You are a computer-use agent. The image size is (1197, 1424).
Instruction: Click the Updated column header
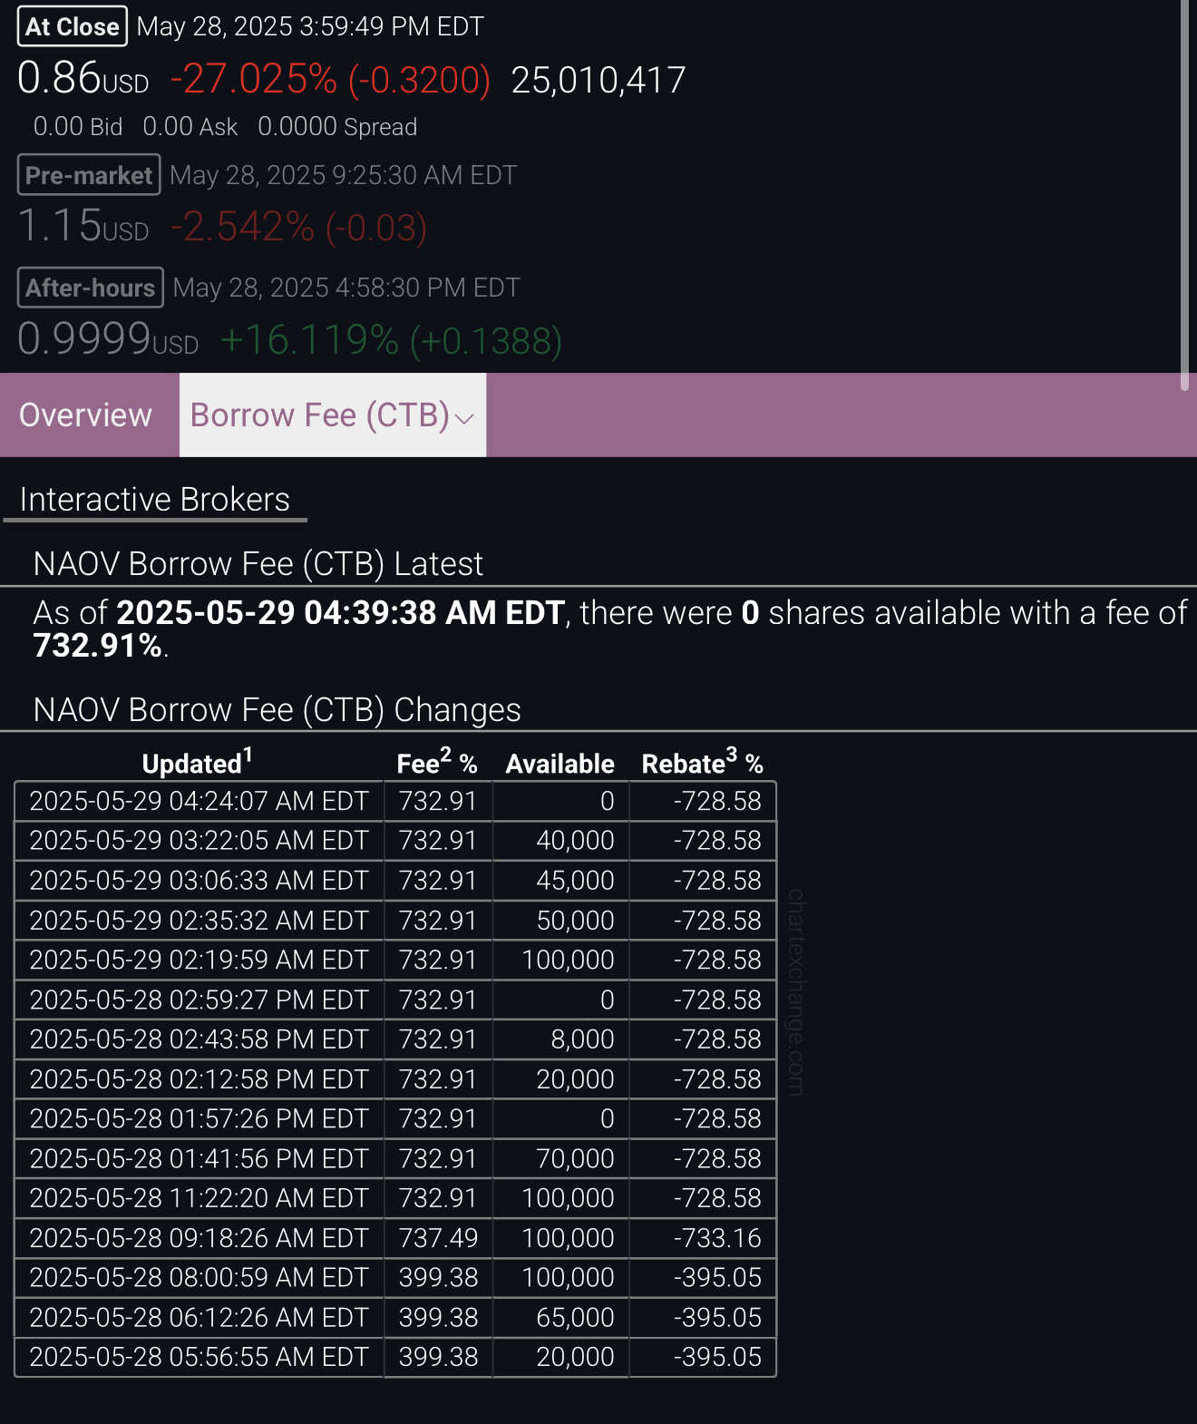[x=198, y=762]
